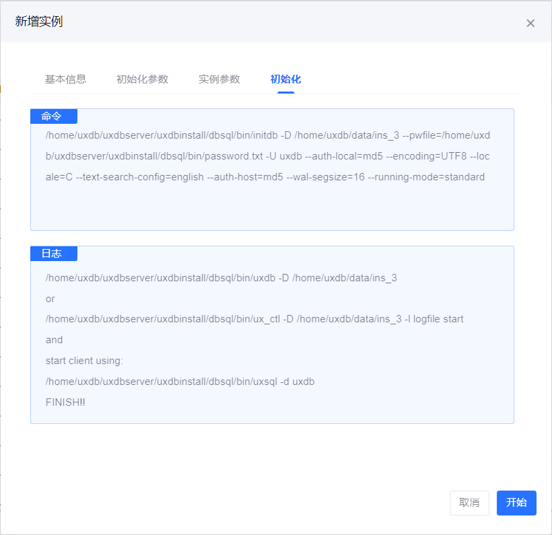This screenshot has width=552, height=535.
Task: Switch to the 基本信息 tab
Action: (65, 79)
